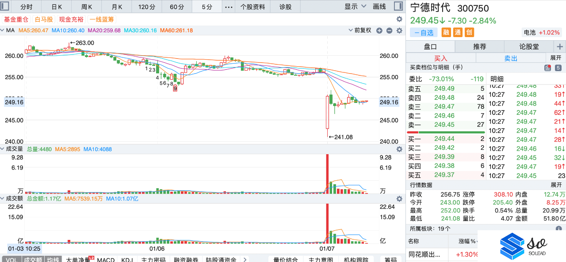This screenshot has width=566, height=262.
Task: Open 机构跟踪 analysis tab
Action: pyautogui.click(x=356, y=260)
